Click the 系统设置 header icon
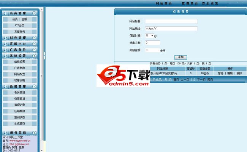 [x=6, y=56]
